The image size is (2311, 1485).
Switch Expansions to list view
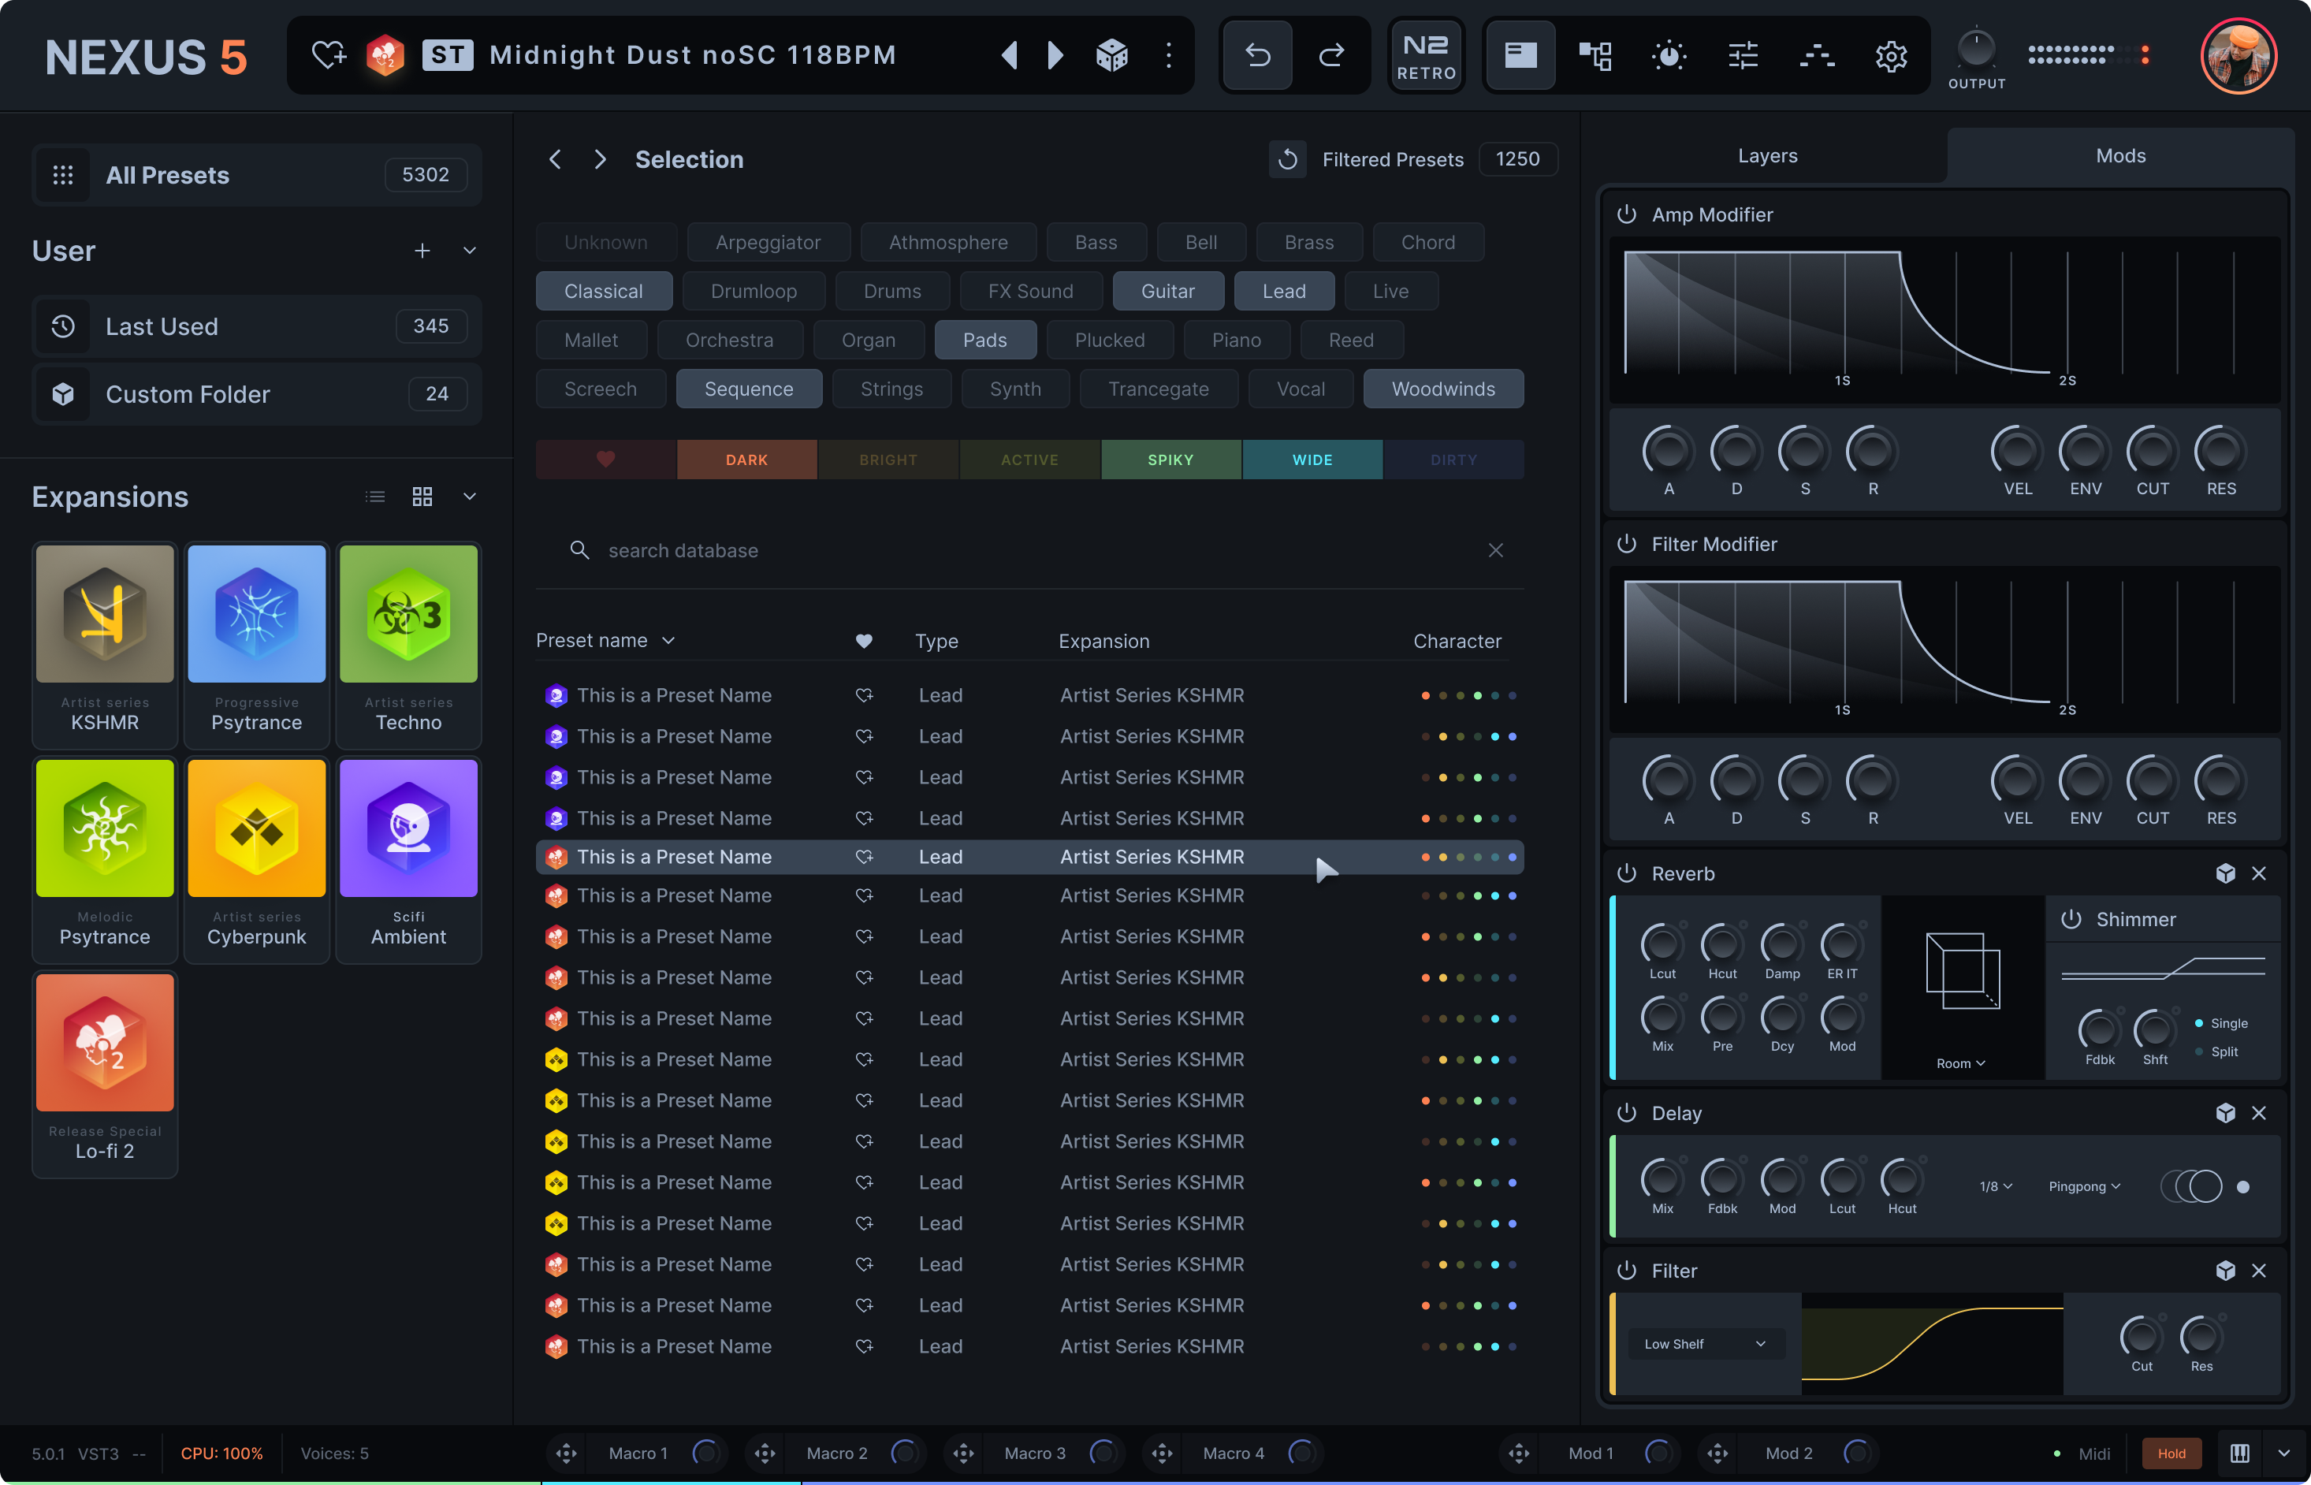pos(375,497)
